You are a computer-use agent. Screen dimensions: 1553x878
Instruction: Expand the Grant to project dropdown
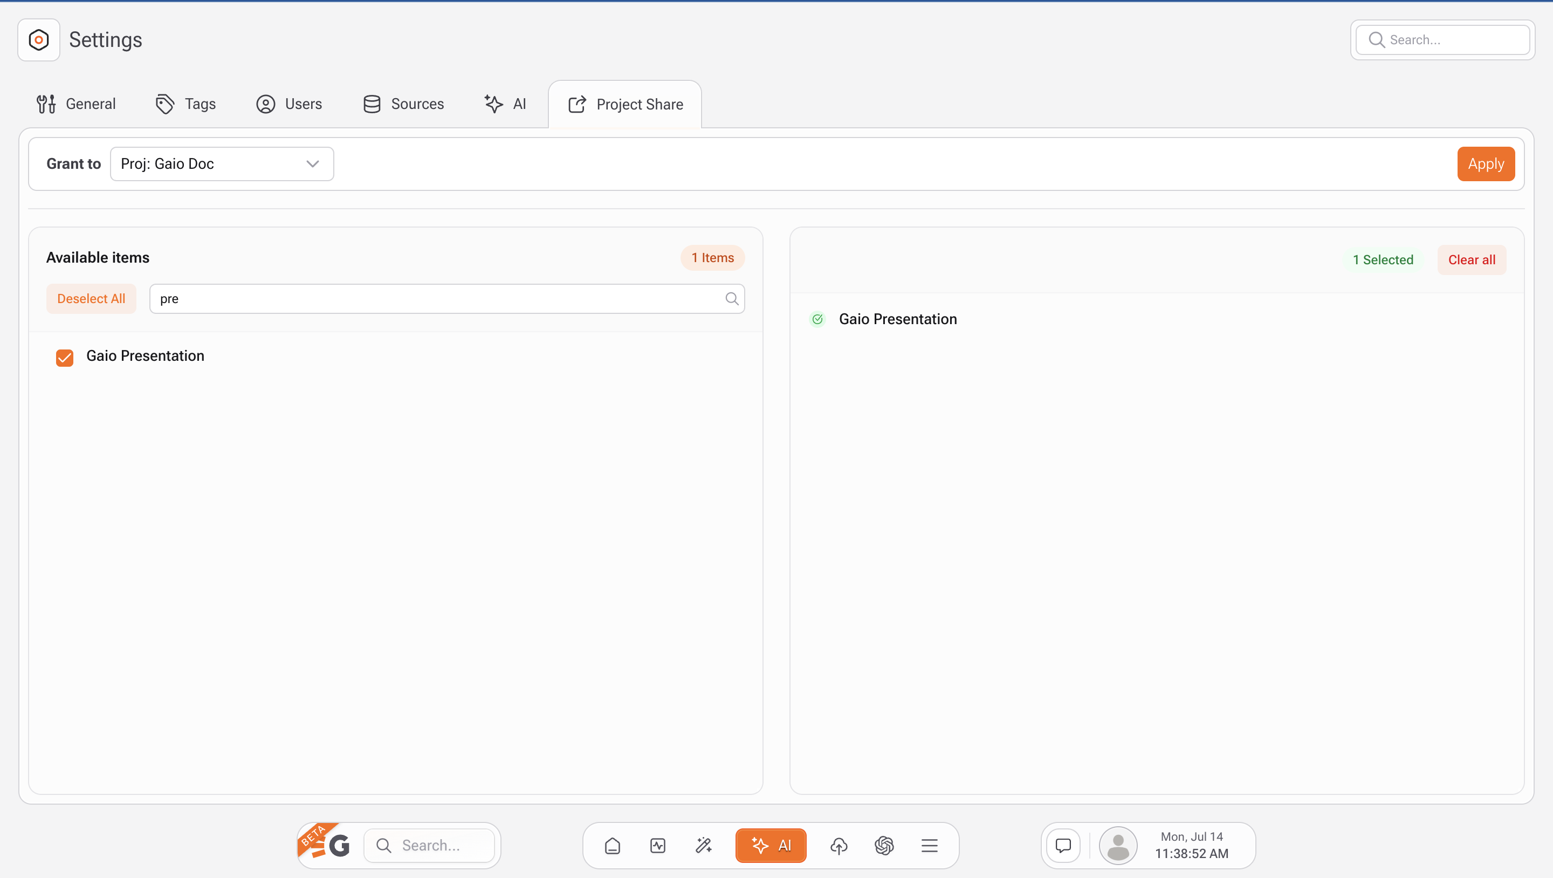222,164
